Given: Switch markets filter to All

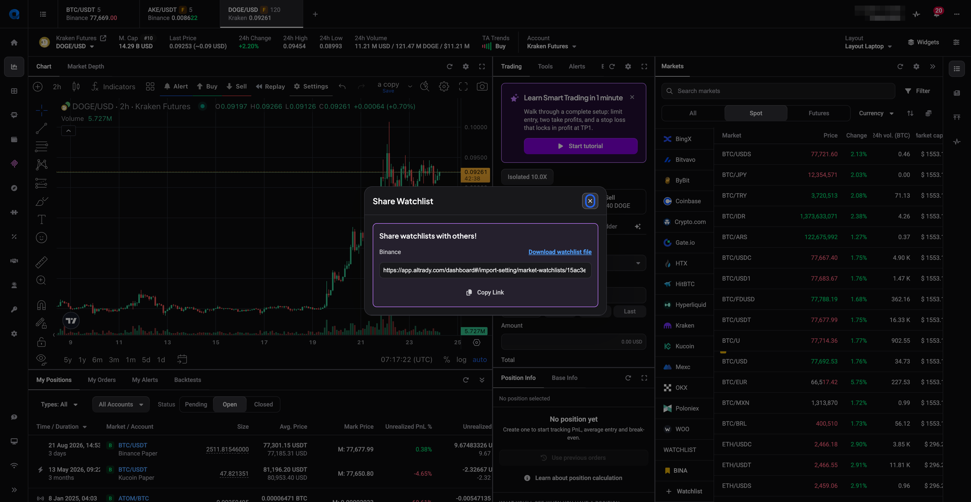Looking at the screenshot, I should point(693,113).
